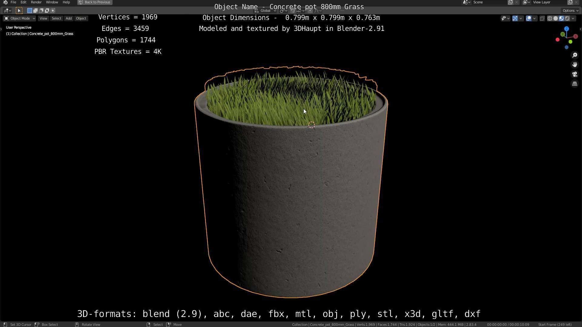Viewport: 582px width, 327px height.
Task: Open snapping options dropdown
Action: click(x=301, y=11)
